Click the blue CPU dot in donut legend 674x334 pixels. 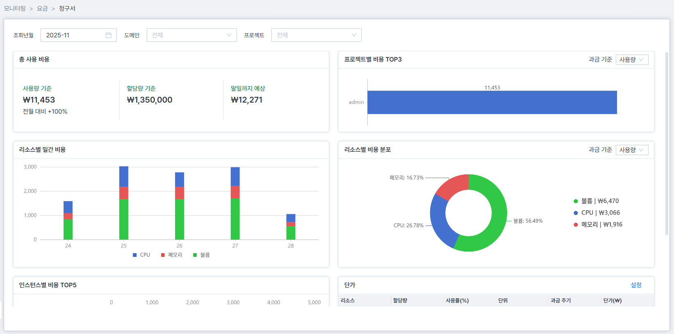pyautogui.click(x=576, y=213)
